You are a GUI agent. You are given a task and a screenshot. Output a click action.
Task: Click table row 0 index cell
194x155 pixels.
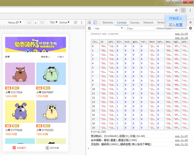point(95,46)
